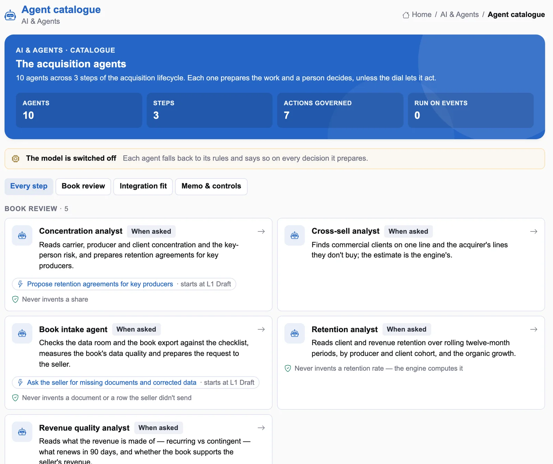The height and width of the screenshot is (464, 553).
Task: Go to AI & Agents breadcrumb link
Action: coord(459,14)
